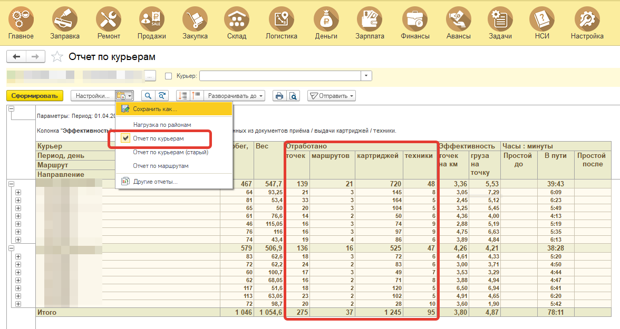Viewport: 620px width, 329px height.
Task: Click the Сформировать button
Action: pos(34,96)
